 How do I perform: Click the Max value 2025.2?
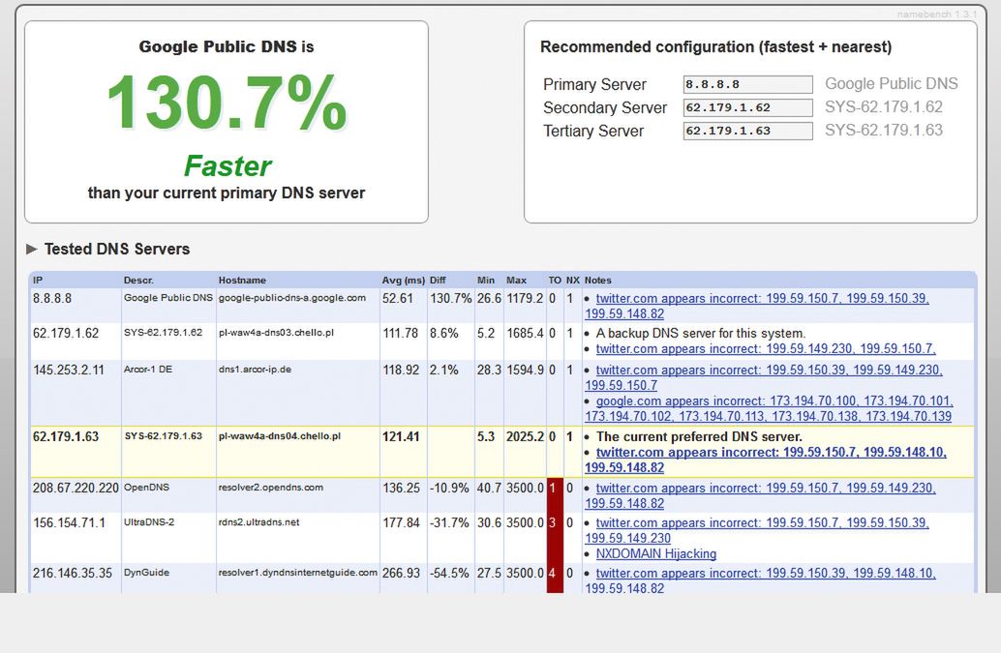(x=525, y=437)
